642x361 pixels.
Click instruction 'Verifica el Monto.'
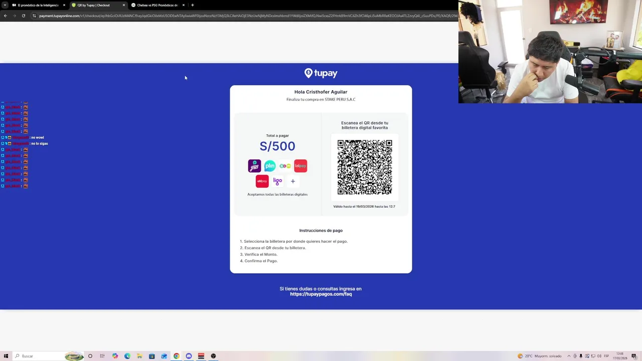point(261,254)
